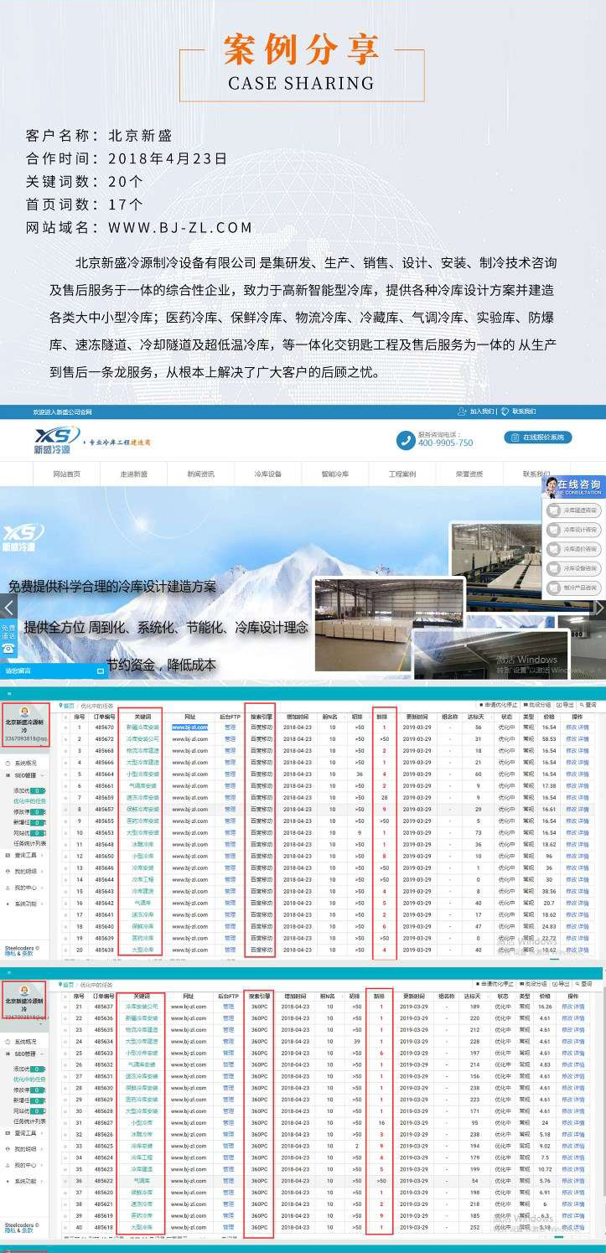The height and width of the screenshot is (1253, 606).
Task: Click the customer service avatar in 在线咨询
Action: (x=552, y=487)
